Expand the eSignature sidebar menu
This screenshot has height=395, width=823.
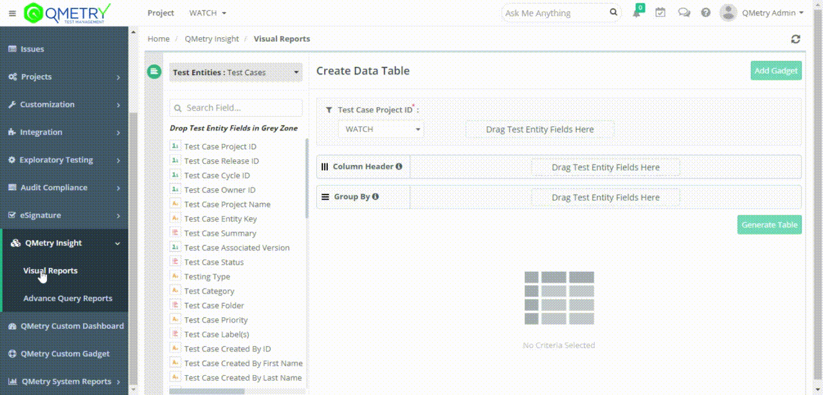64,215
